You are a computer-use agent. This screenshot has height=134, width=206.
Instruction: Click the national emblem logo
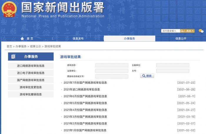tap(9, 9)
